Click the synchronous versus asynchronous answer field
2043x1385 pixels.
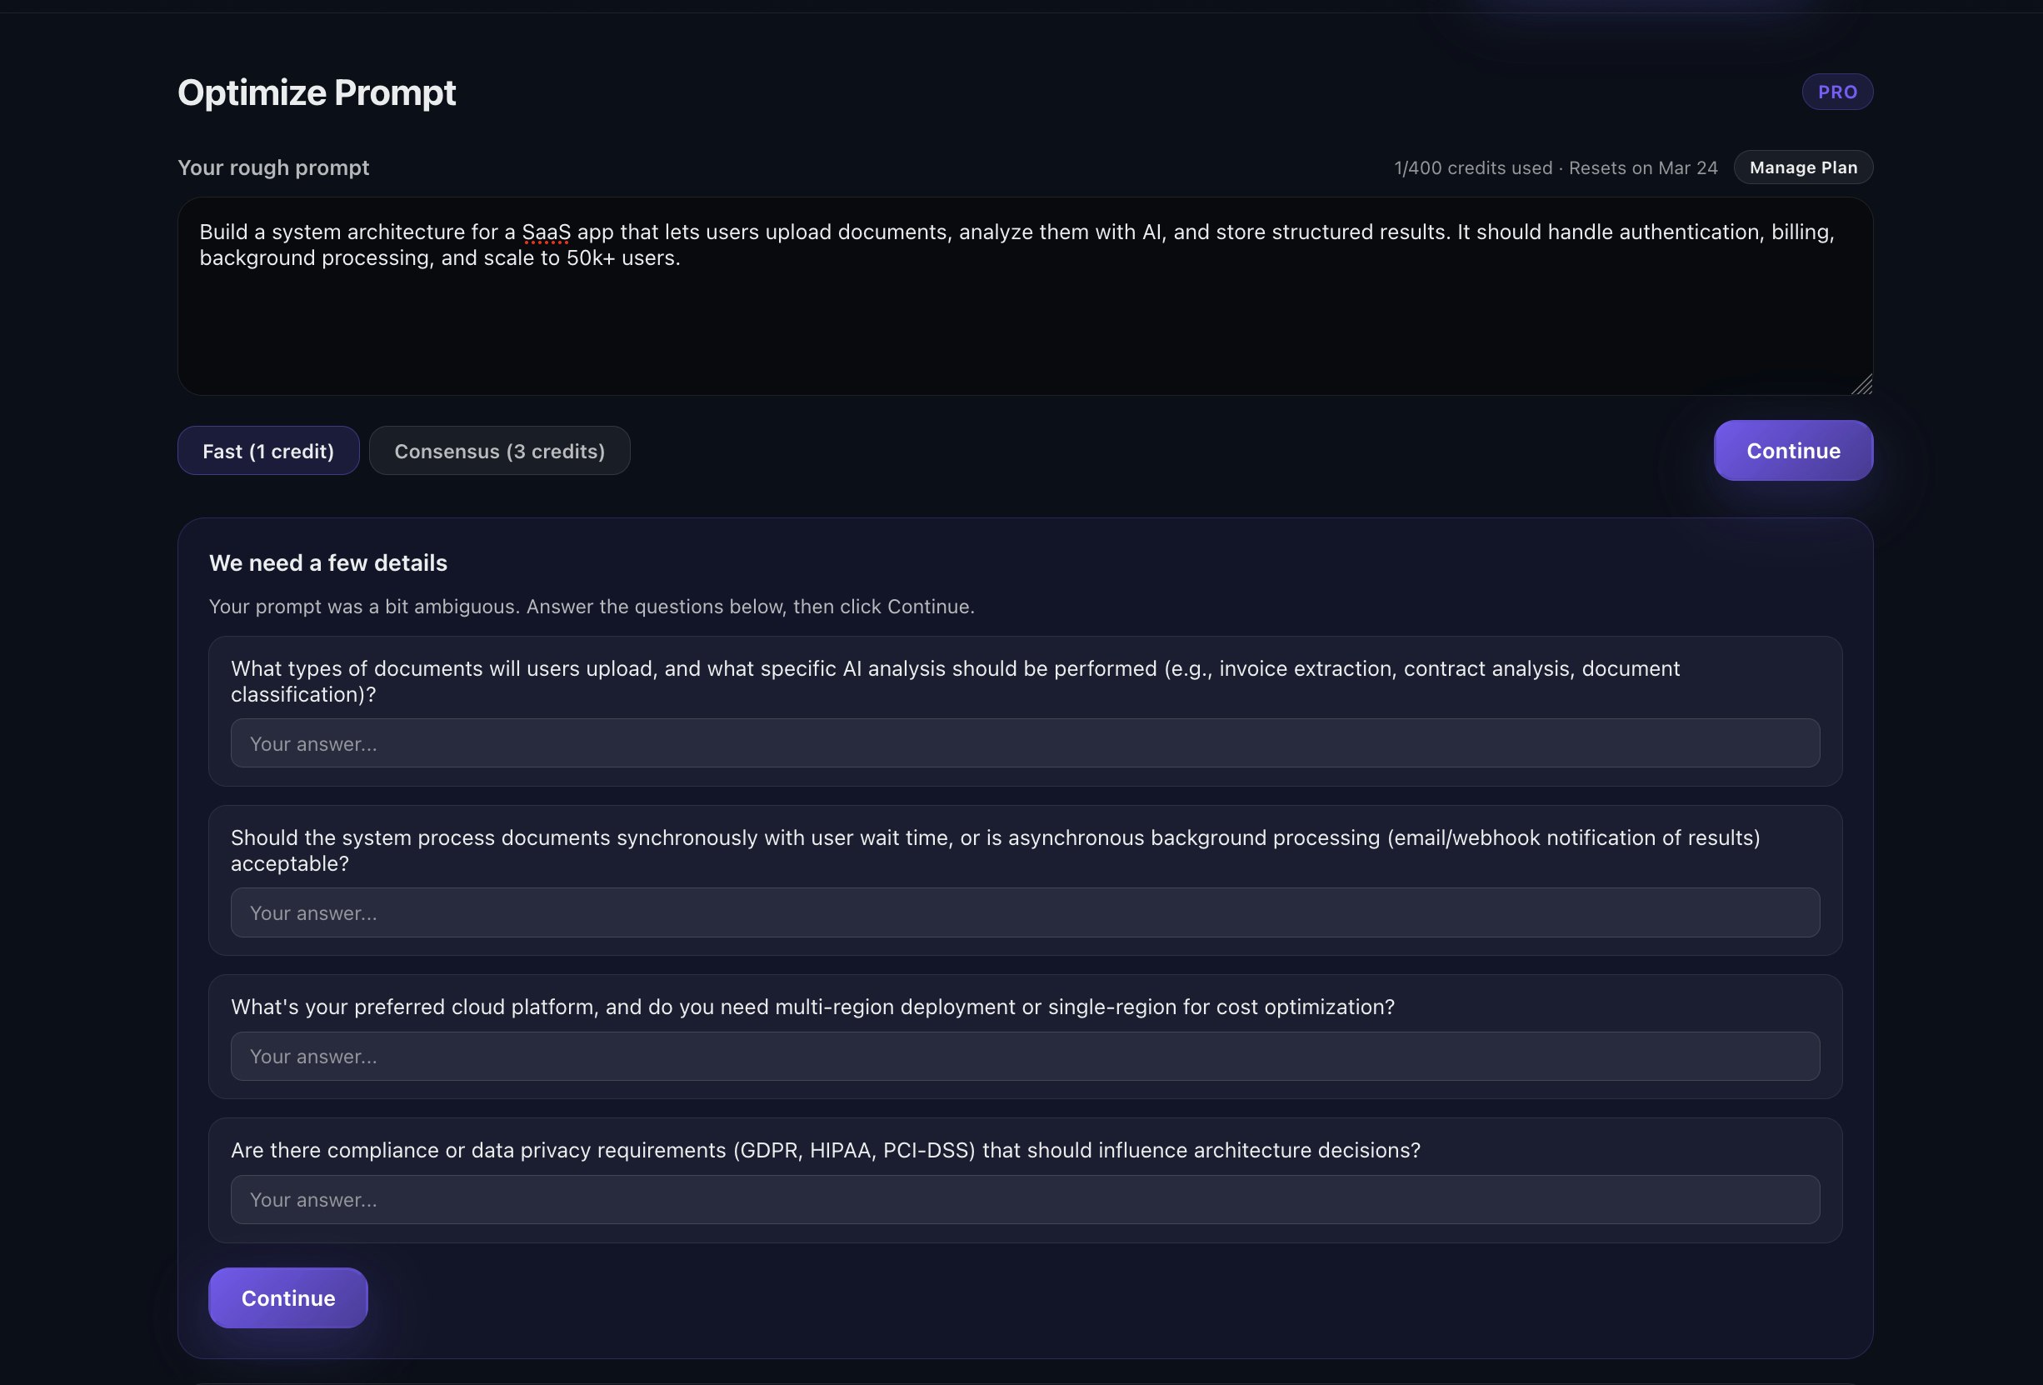tap(1024, 912)
